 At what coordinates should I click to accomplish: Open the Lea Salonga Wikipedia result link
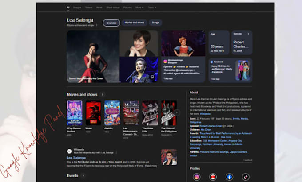pyautogui.click(x=76, y=158)
